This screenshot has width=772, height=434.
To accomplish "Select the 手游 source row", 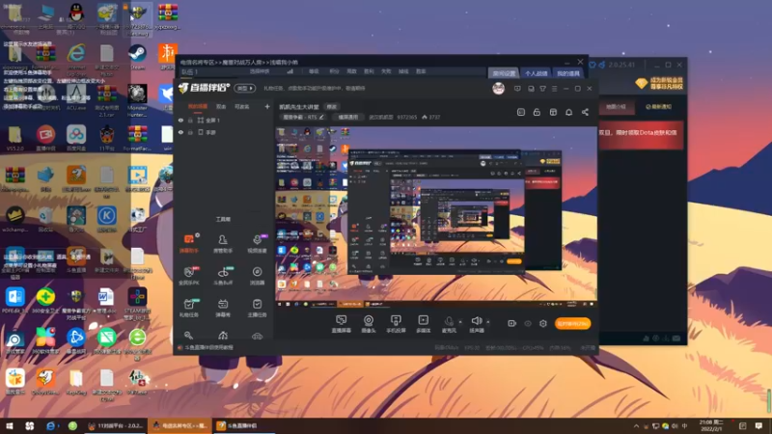I will 224,132.
